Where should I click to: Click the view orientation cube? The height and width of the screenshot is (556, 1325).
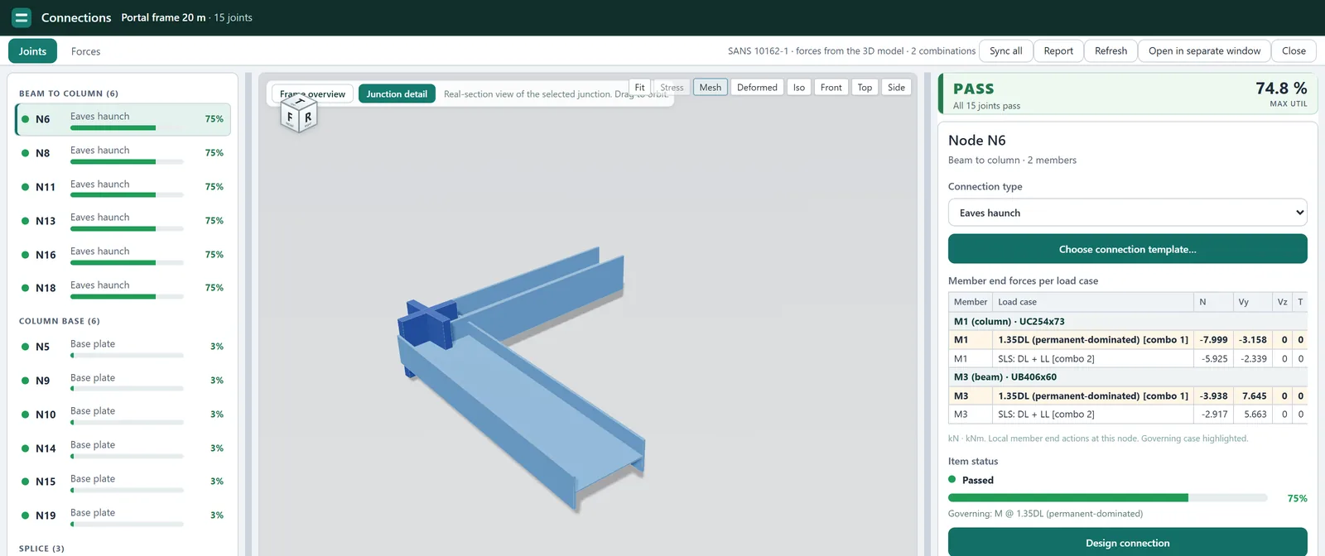[x=299, y=116]
